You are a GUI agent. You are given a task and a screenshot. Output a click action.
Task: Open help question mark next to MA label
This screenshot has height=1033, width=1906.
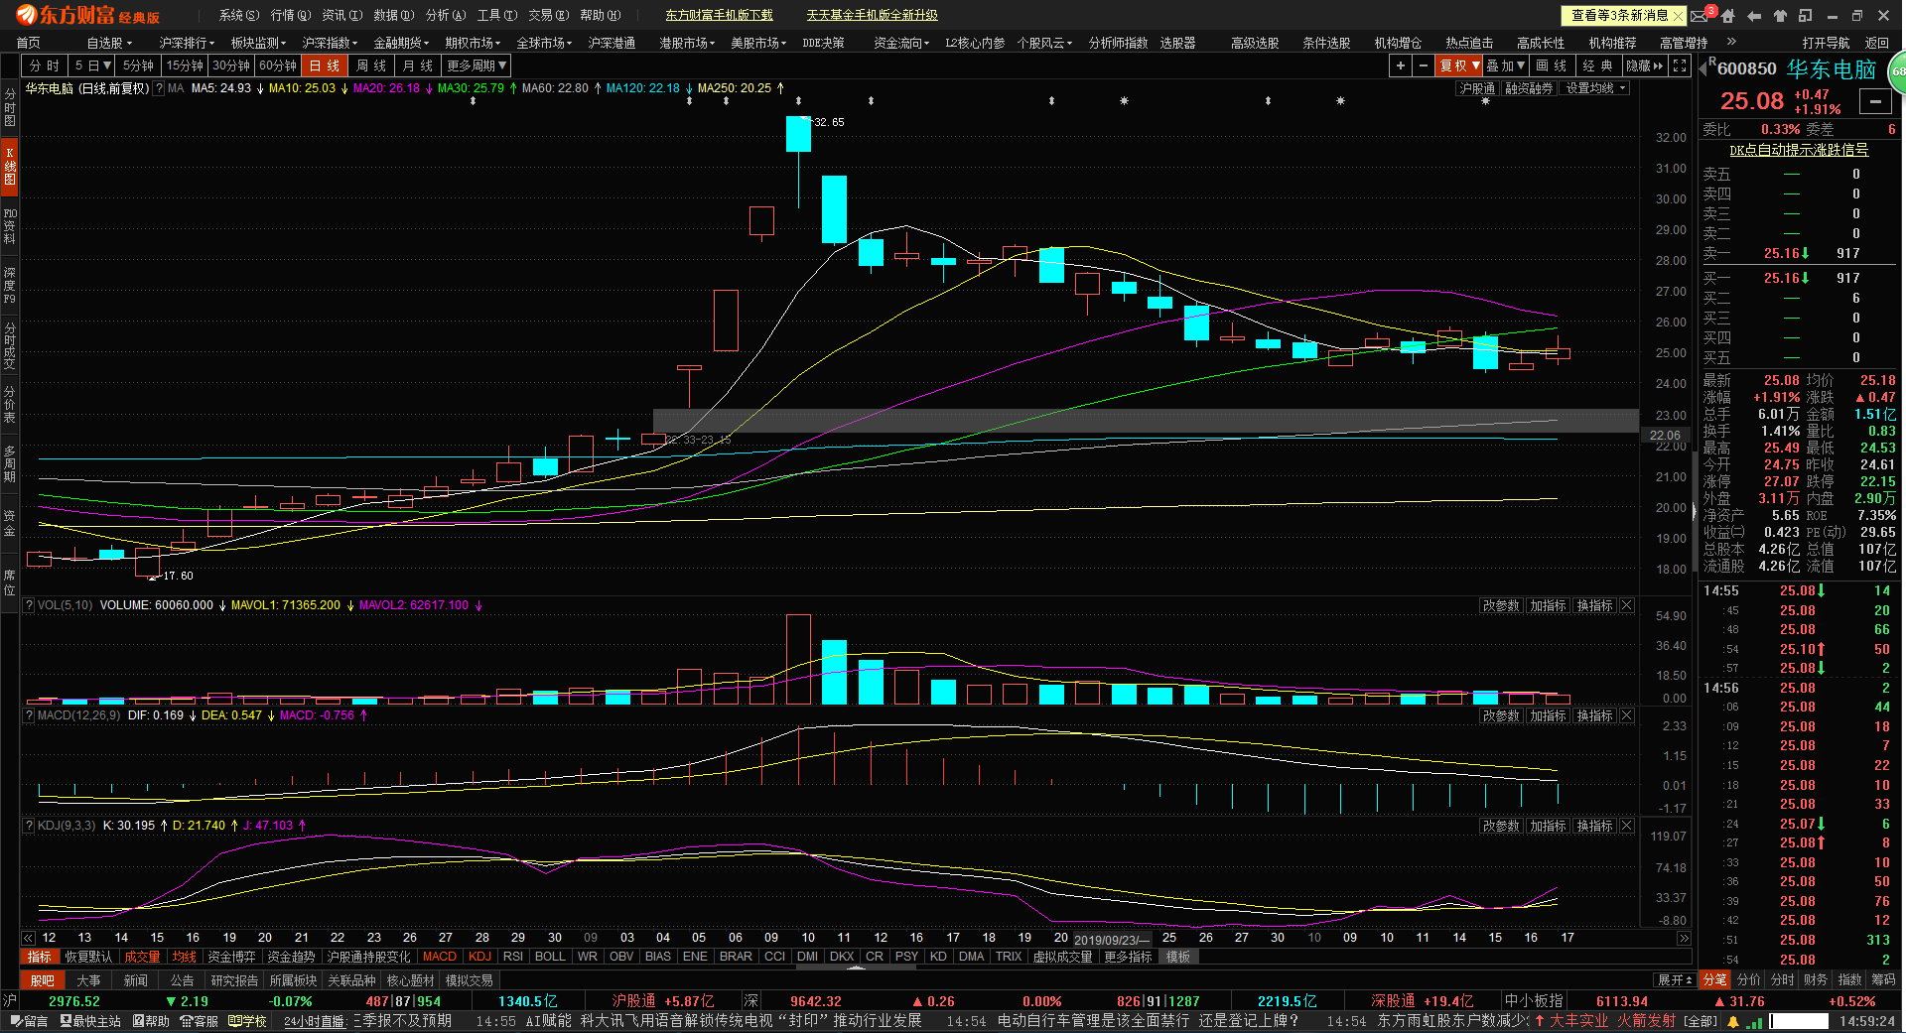pyautogui.click(x=159, y=88)
